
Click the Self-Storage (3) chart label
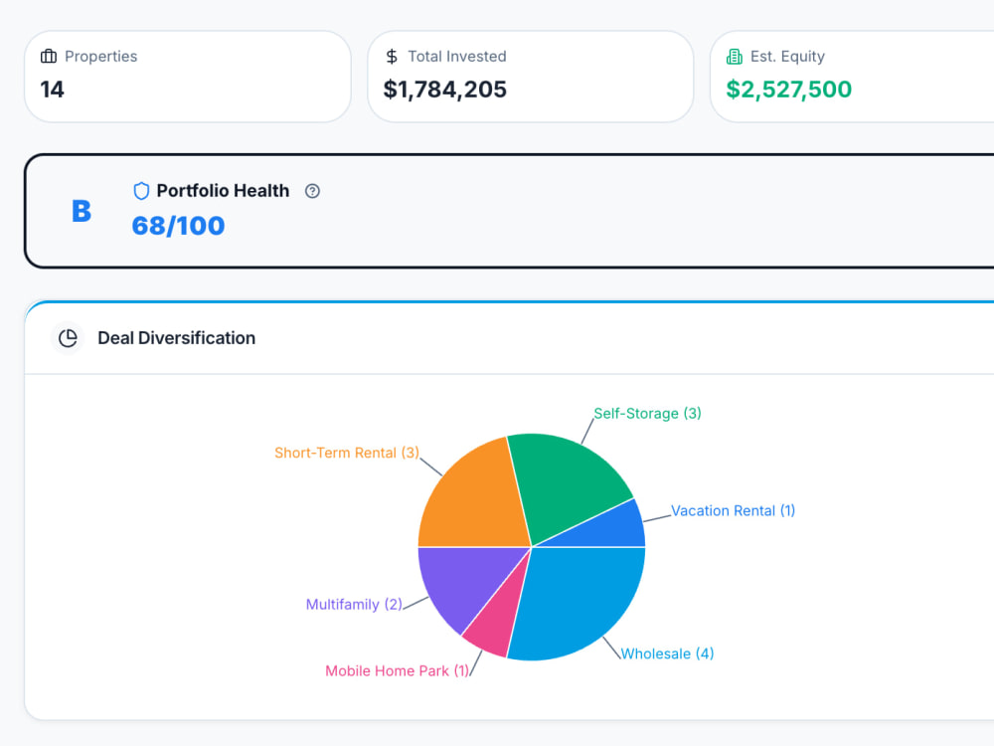click(x=647, y=414)
